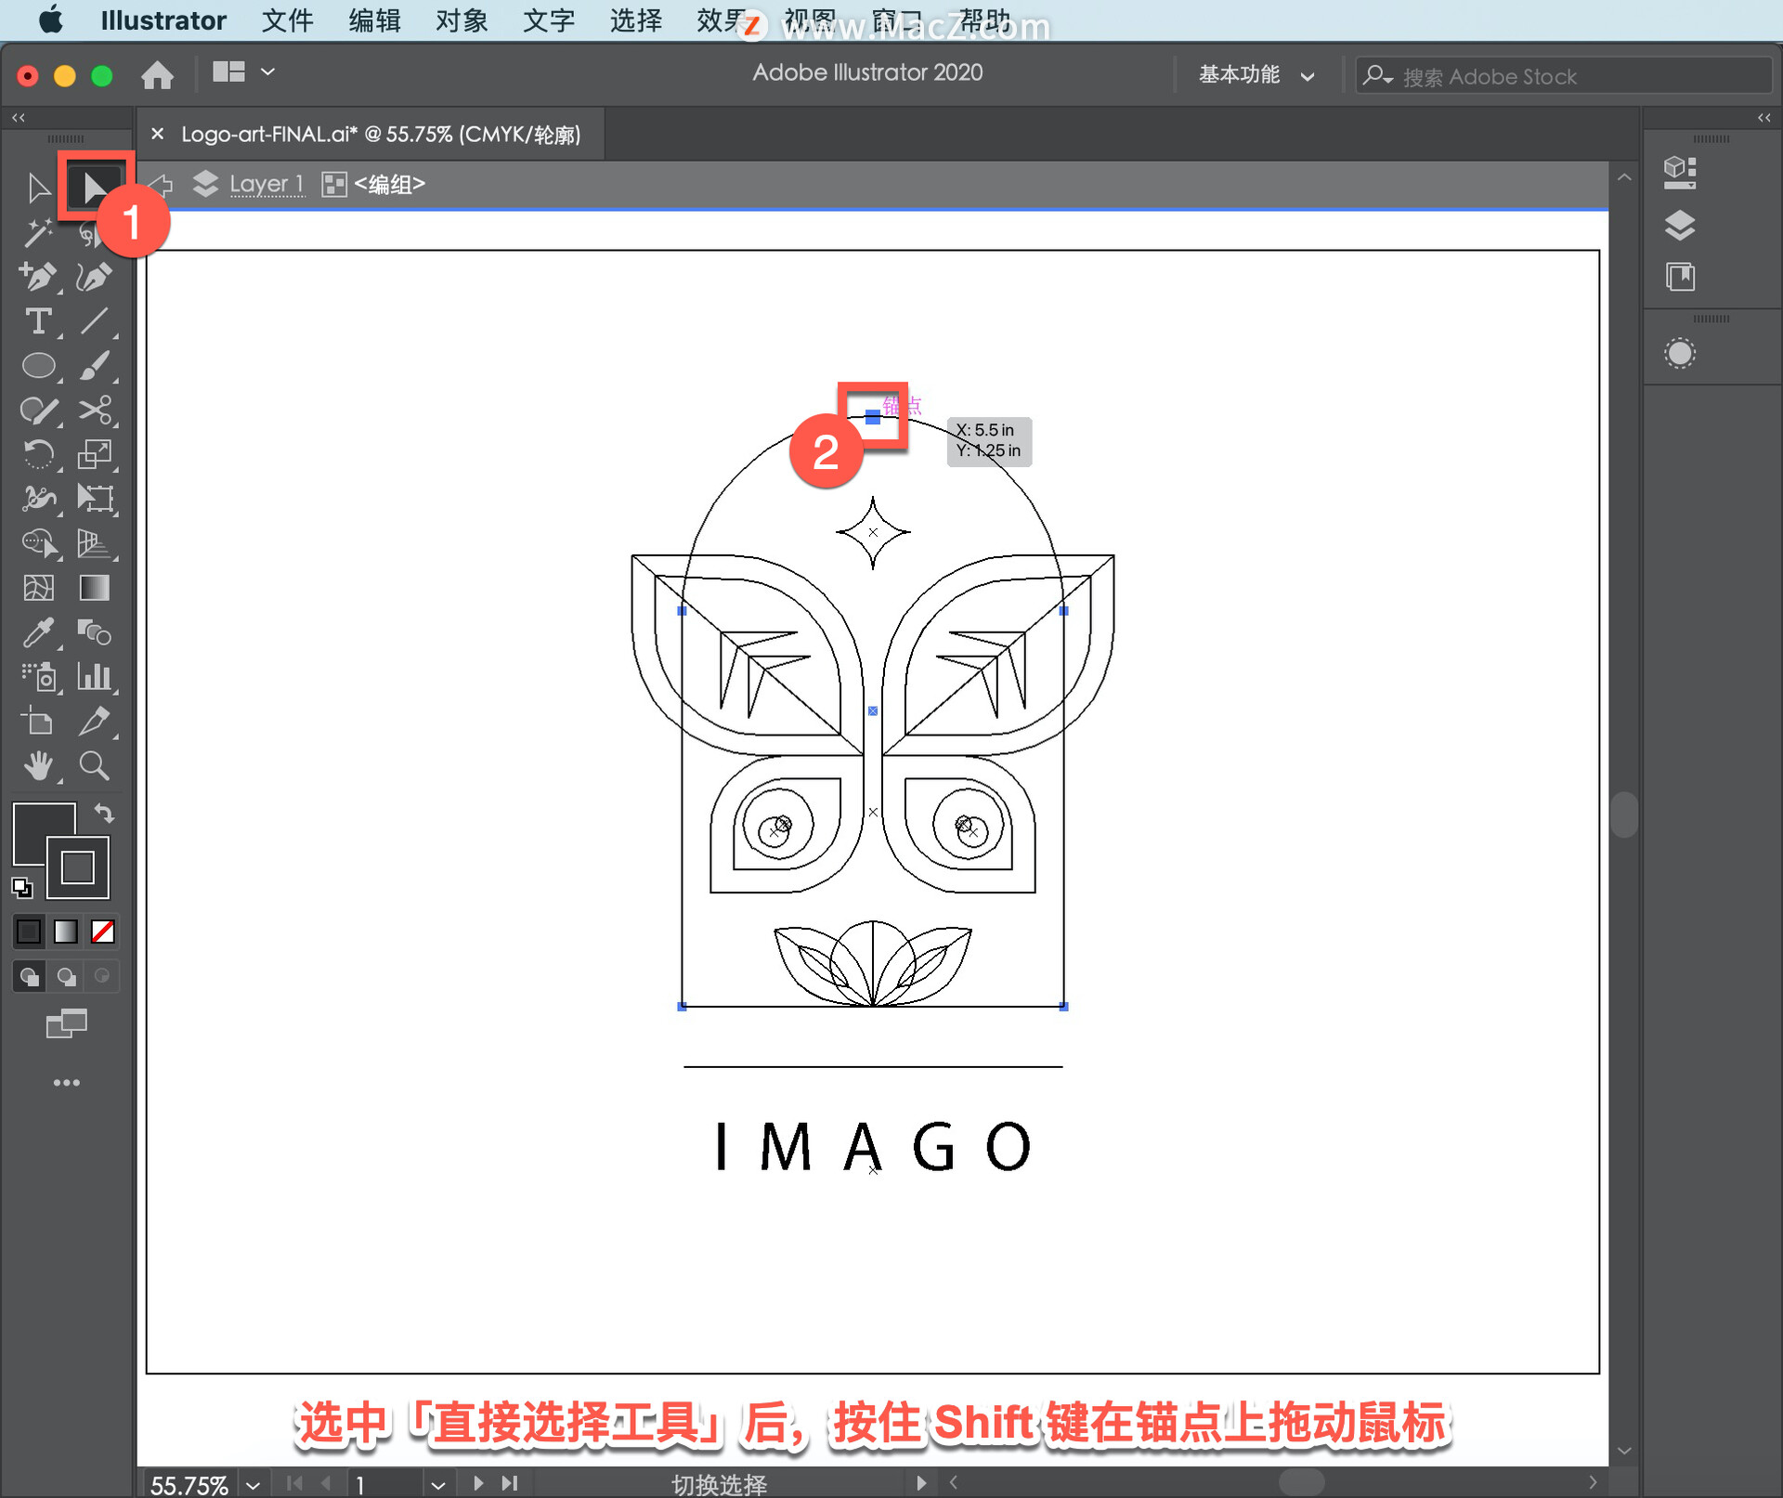
Task: Select the Column Graph tool
Action: coord(94,676)
